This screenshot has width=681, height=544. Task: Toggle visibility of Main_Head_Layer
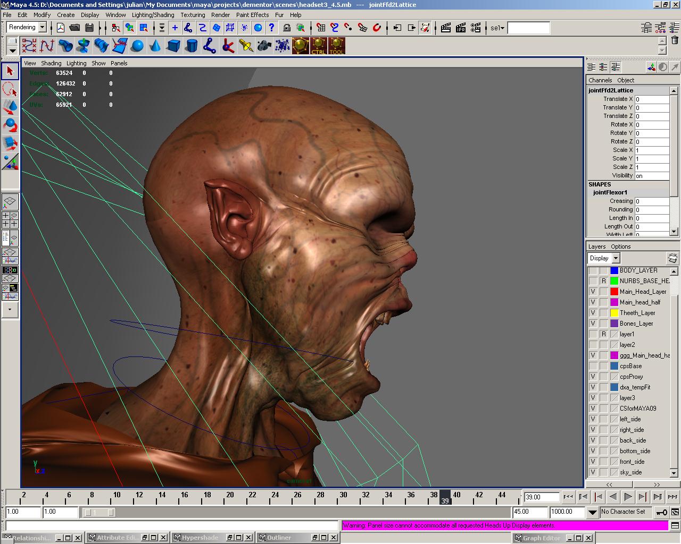click(x=593, y=292)
